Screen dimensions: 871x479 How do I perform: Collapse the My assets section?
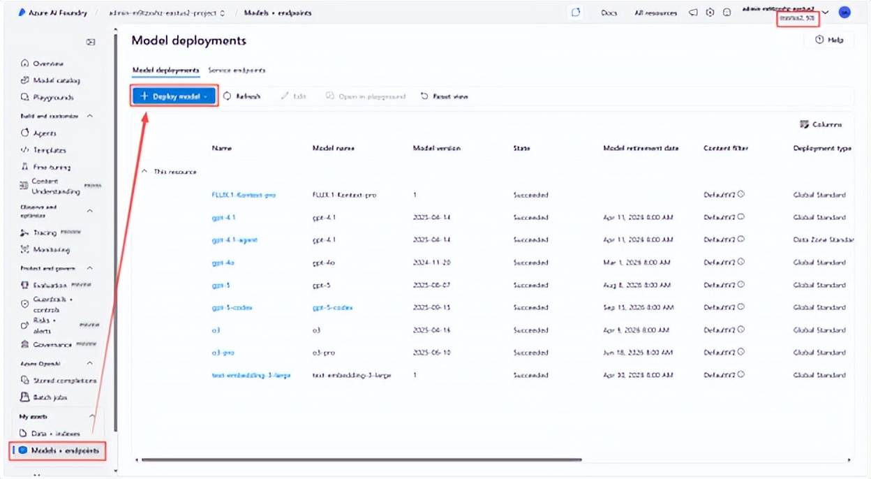pyautogui.click(x=92, y=416)
